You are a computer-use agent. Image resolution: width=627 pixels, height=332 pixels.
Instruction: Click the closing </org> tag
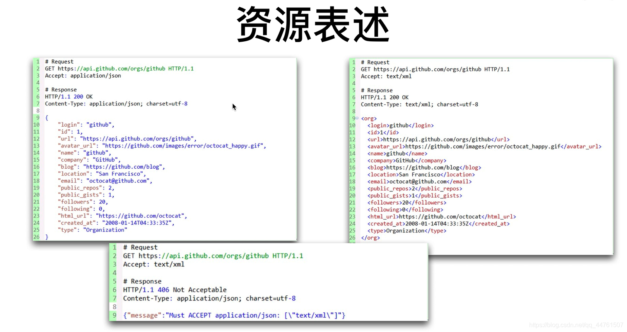[x=370, y=238]
